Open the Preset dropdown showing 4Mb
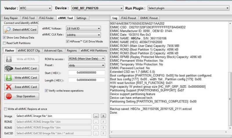 (87, 65)
